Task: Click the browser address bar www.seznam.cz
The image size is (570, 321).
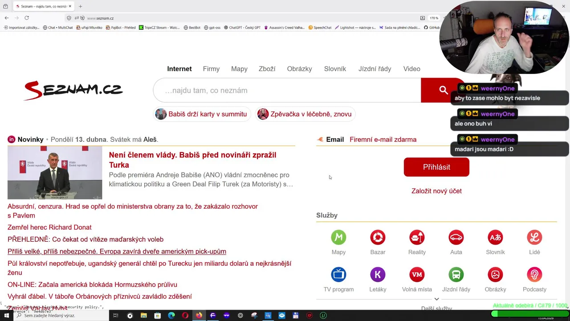Action: [100, 18]
